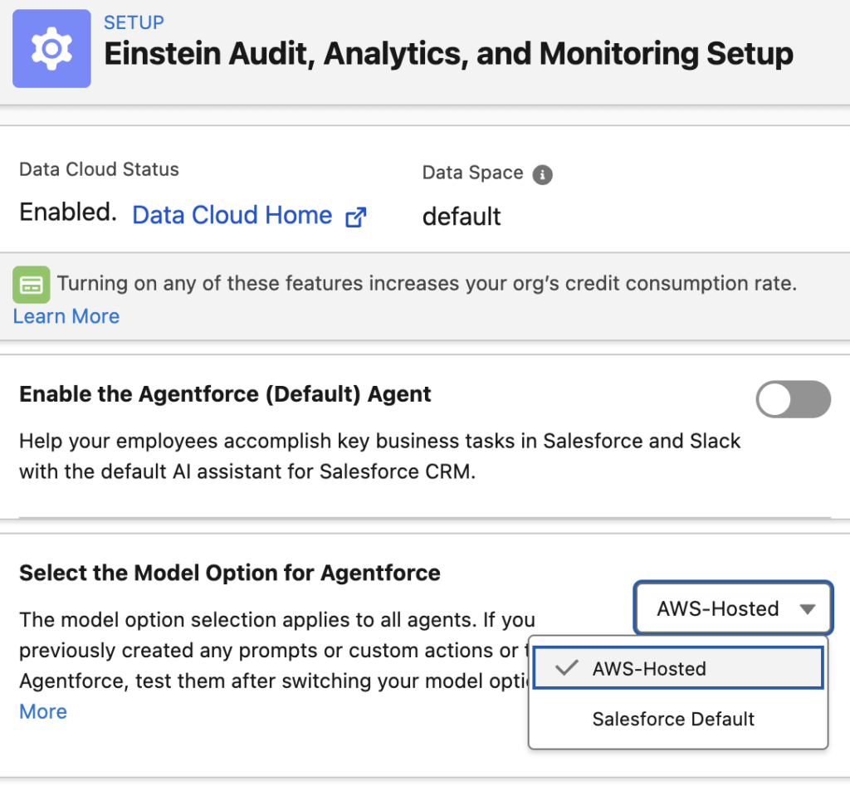
Task: Open the AWS-Hosted model option combobox
Action: [733, 608]
